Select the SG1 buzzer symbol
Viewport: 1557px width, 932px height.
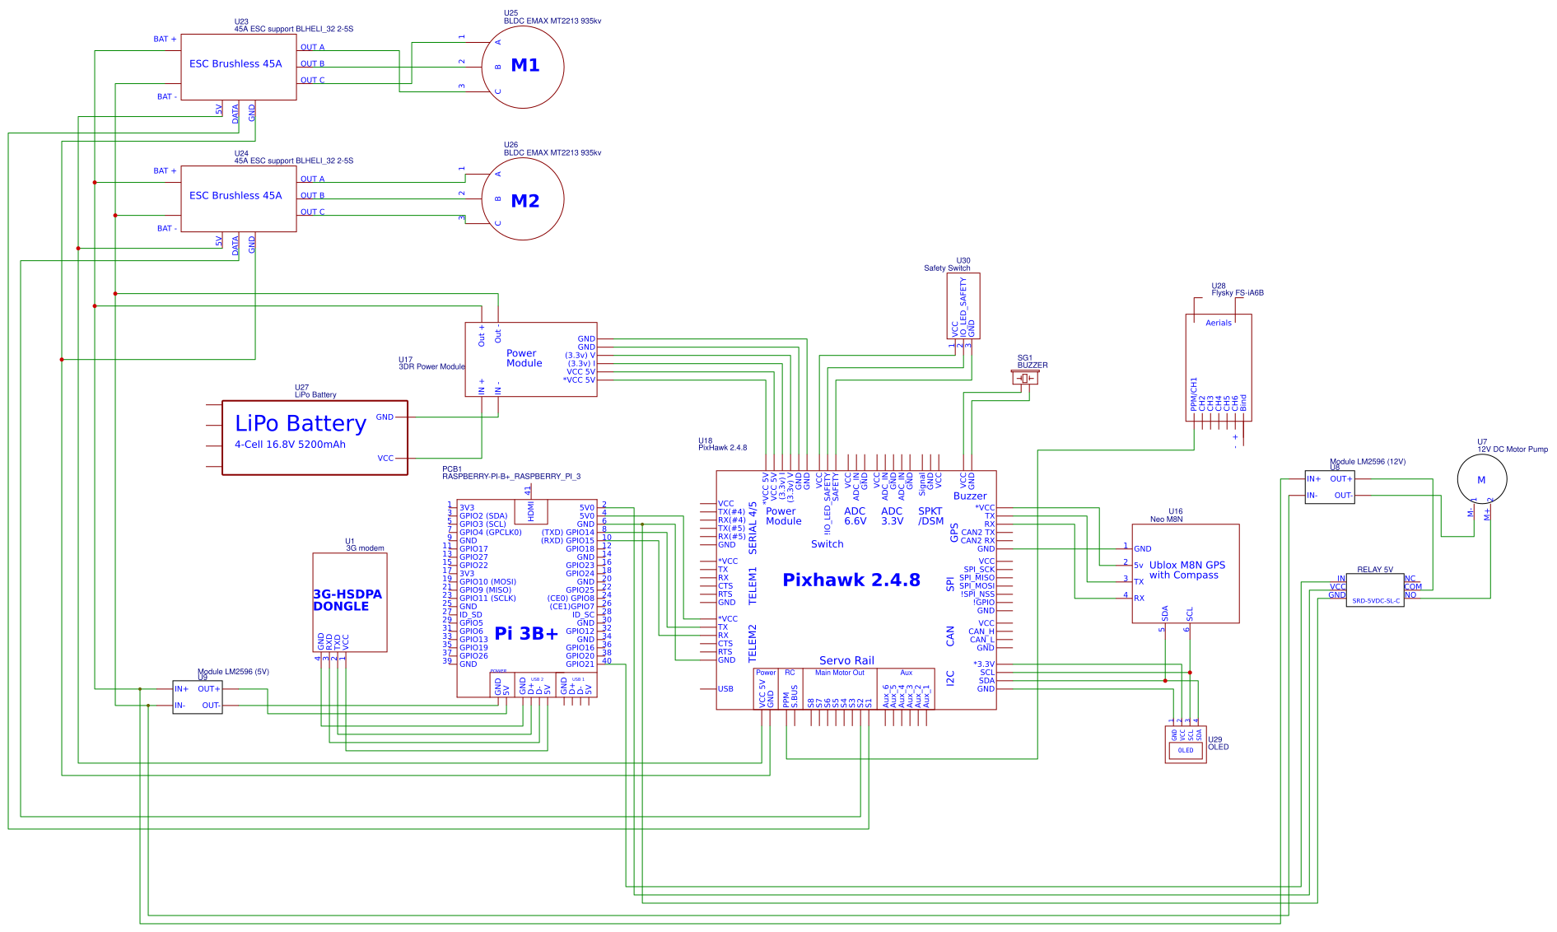tap(1025, 377)
